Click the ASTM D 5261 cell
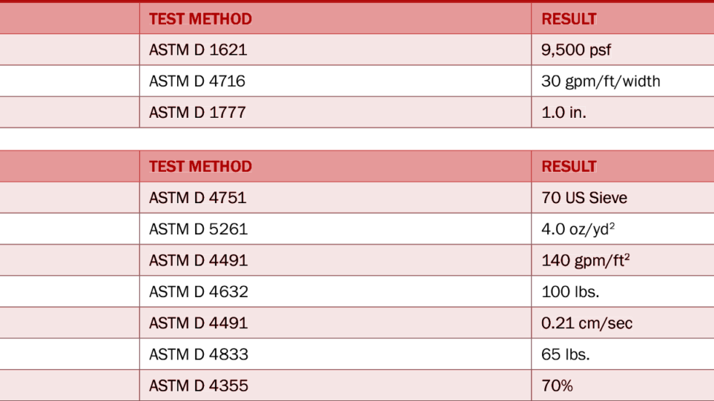Viewport: 714px width, 401px height. click(x=198, y=229)
